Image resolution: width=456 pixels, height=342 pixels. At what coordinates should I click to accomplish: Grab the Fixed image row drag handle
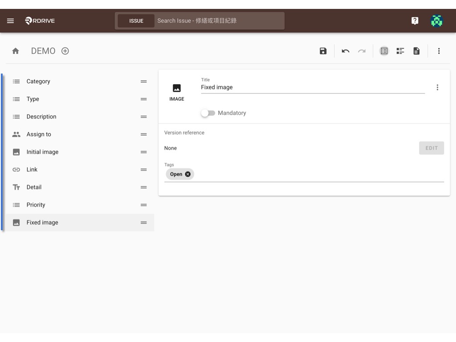click(x=144, y=223)
